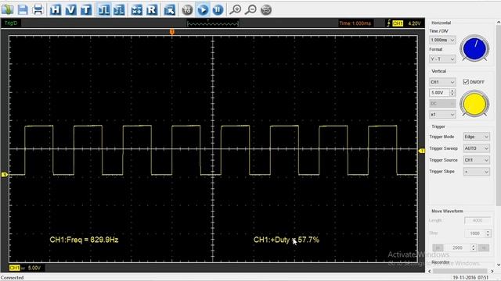Click the Step field showing 1000

click(x=474, y=233)
